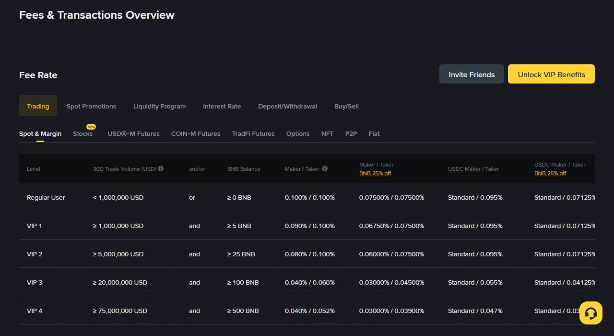Click the BNB Balance column header
This screenshot has height=336, width=614.
(244, 169)
